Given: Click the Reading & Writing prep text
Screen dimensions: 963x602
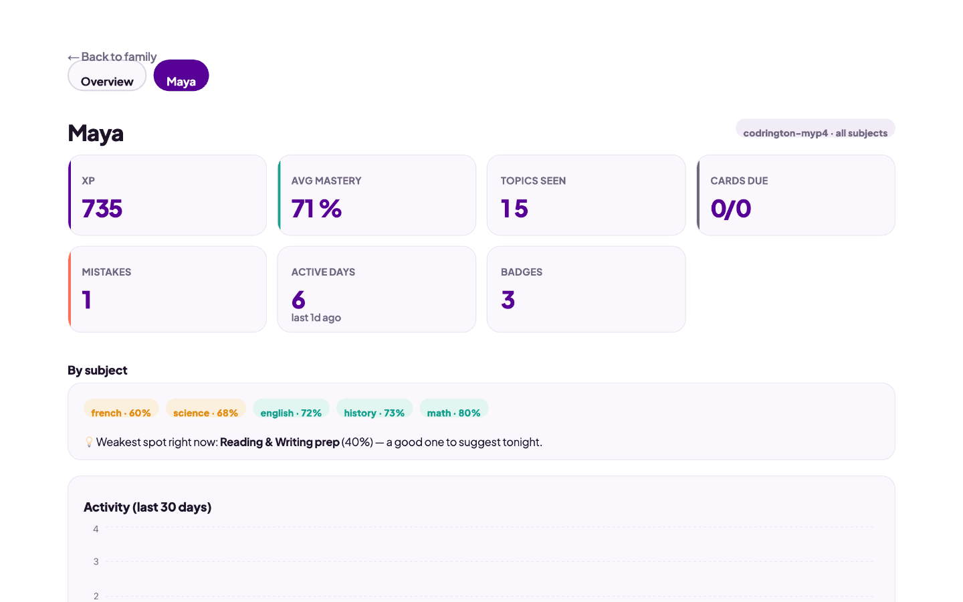Looking at the screenshot, I should pos(280,442).
